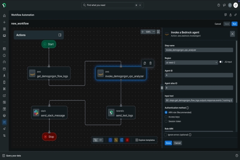Select the Access keys authentication option
240x160 pixels.
point(166,116)
